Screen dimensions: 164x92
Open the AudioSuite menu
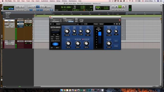45,1
